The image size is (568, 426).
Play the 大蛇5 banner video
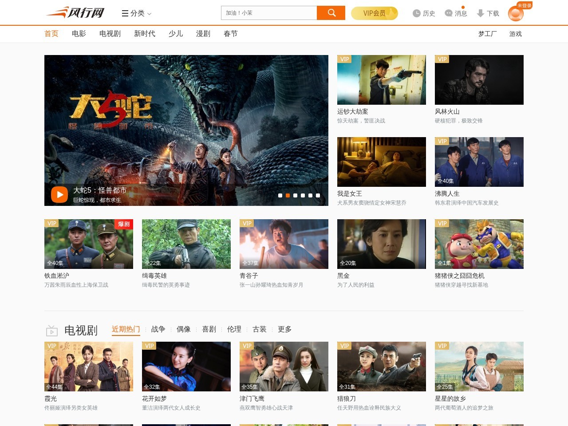[x=59, y=194]
